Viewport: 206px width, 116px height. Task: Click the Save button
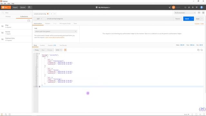click(198, 19)
